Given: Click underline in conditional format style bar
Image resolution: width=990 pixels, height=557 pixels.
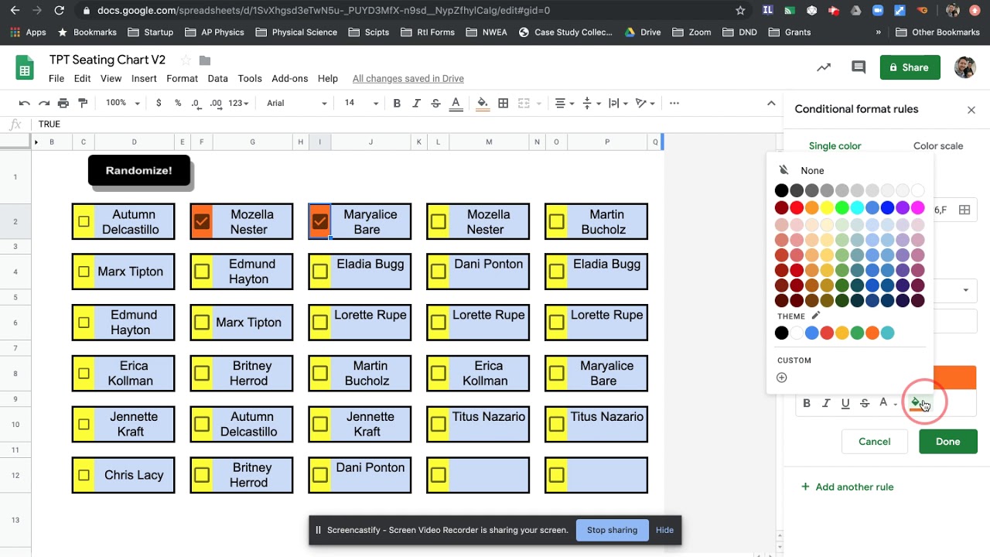Looking at the screenshot, I should pos(845,403).
